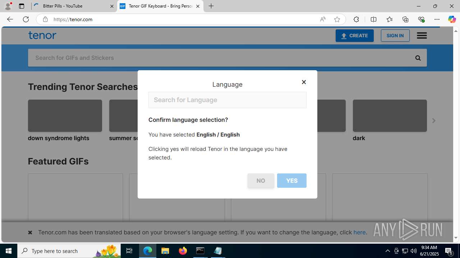The image size is (460, 258).
Task: Show hidden system tray icons
Action: 387,251
